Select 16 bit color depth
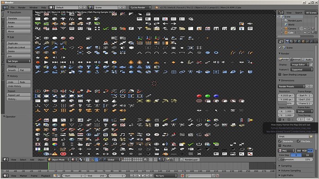The width and height of the screenshot is (319, 179). click(x=307, y=155)
